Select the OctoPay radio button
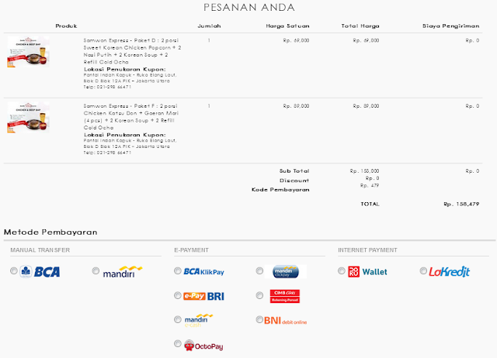 [x=178, y=344]
